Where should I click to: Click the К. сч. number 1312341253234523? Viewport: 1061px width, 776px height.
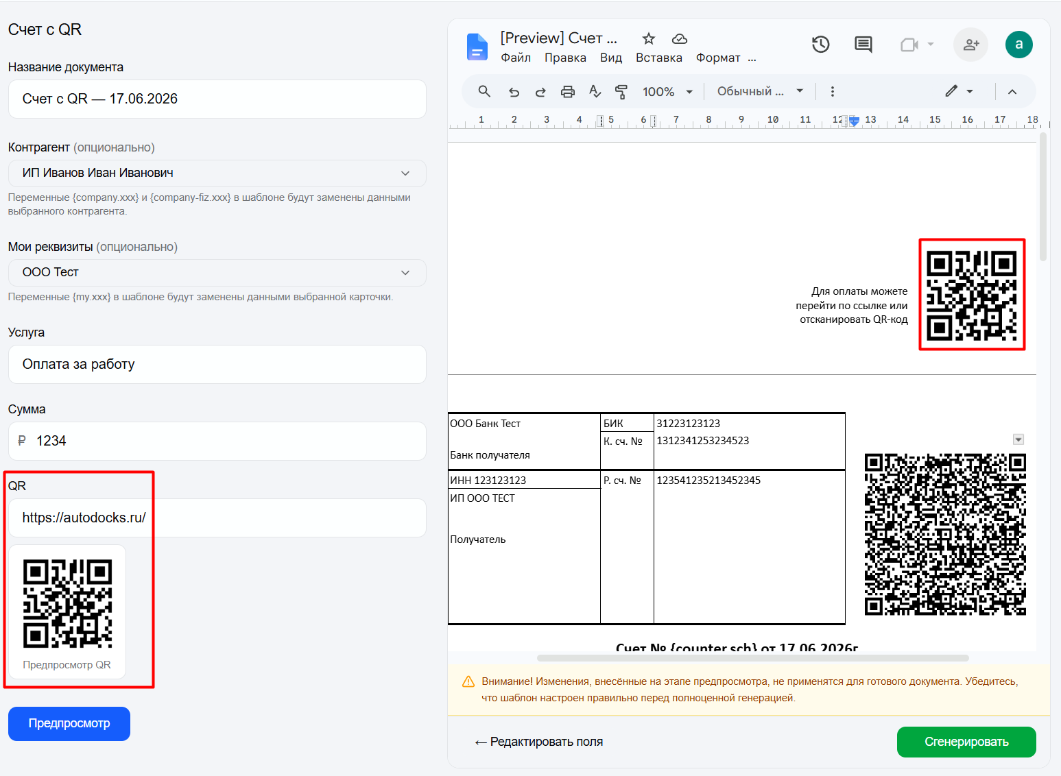[703, 441]
